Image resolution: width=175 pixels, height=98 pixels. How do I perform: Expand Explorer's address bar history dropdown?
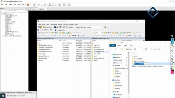pos(142,49)
